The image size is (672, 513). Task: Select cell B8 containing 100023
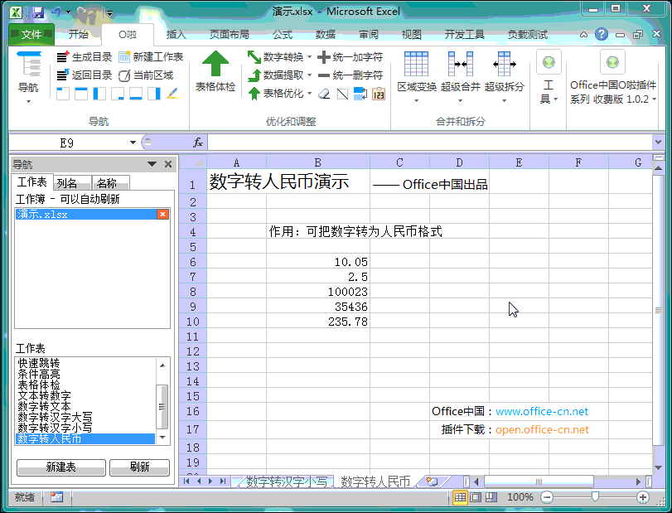(318, 292)
